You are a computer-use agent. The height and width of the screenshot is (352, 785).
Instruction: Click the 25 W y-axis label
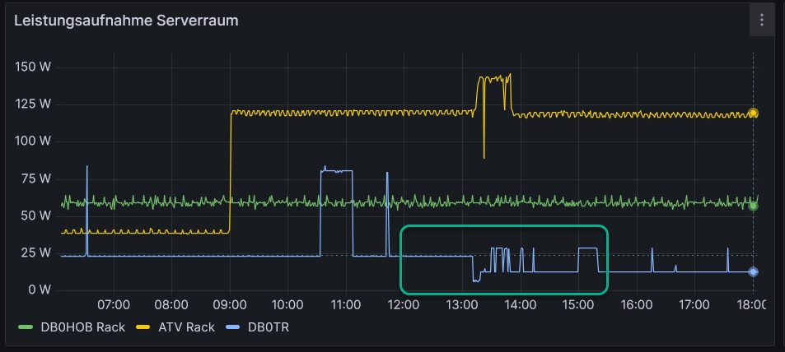(36, 253)
